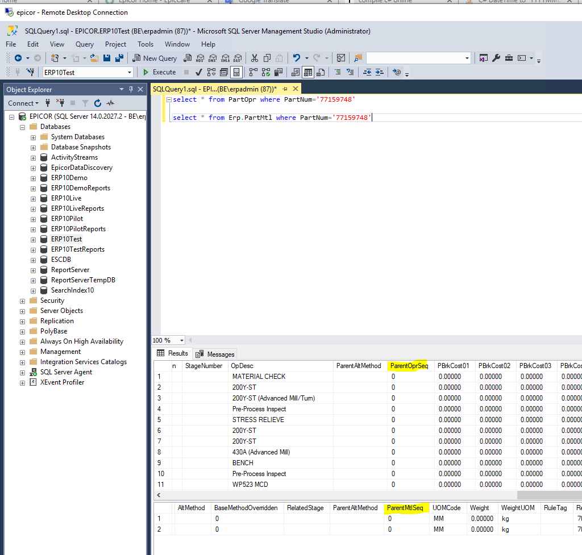The height and width of the screenshot is (555, 582).
Task: Switch to the Messages tab
Action: point(215,354)
